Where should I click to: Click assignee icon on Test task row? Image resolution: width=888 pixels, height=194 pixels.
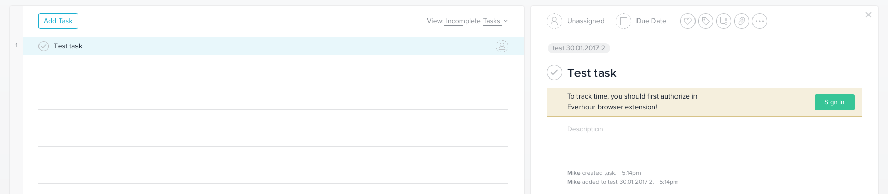coord(502,46)
